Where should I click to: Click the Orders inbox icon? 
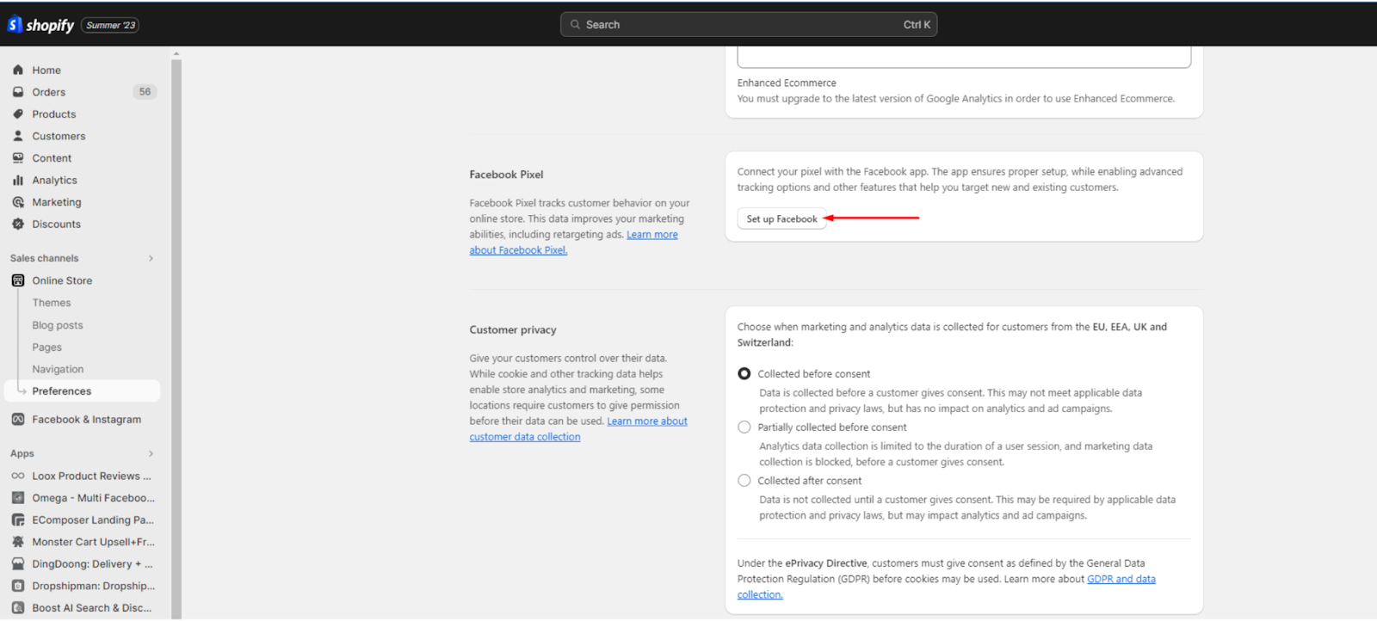coord(18,92)
